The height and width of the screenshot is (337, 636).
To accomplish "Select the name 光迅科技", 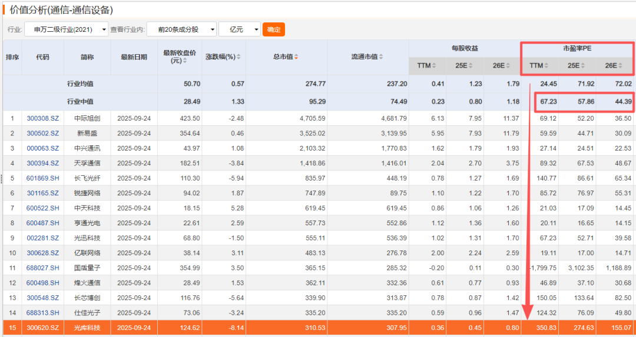I will [87, 238].
